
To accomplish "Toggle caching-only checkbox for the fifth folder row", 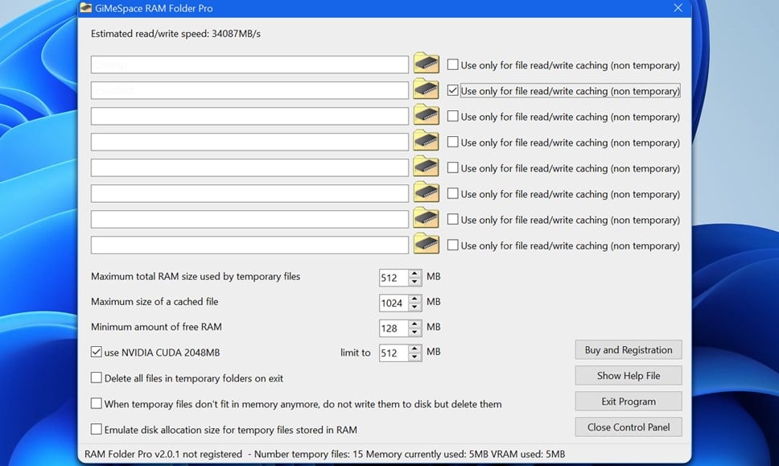I will [452, 168].
